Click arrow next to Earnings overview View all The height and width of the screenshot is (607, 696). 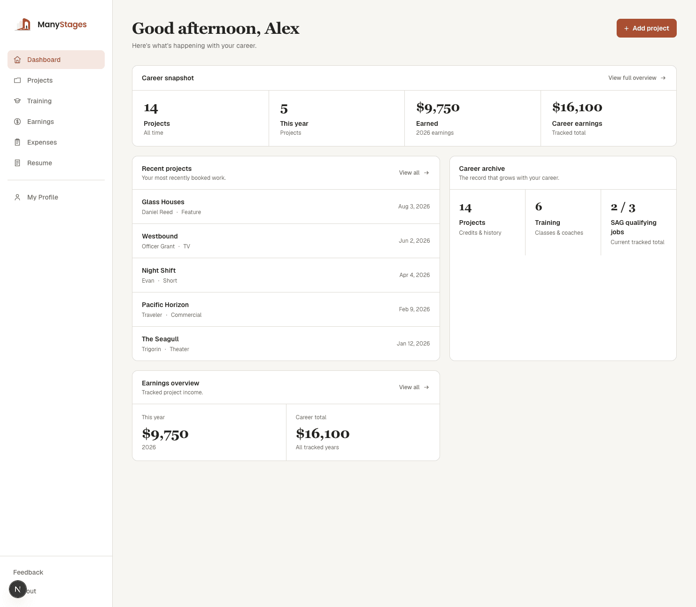(x=426, y=387)
